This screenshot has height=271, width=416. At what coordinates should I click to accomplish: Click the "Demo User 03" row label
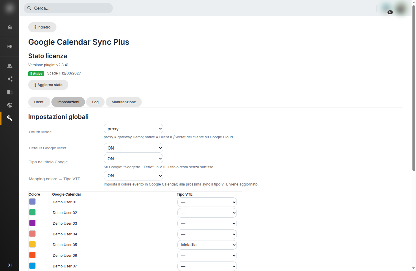click(65, 224)
